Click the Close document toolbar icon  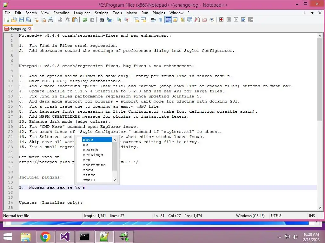pyautogui.click(x=36, y=20)
